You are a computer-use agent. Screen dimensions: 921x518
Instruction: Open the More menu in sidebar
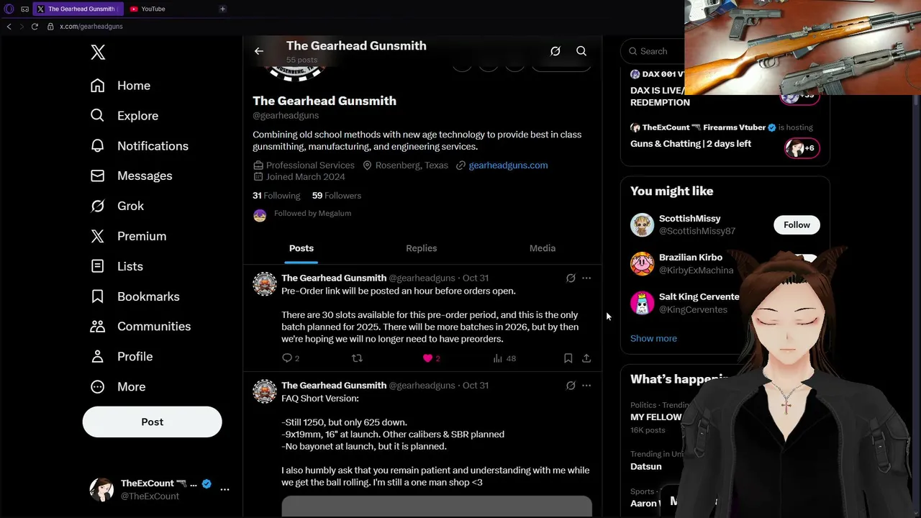(117, 387)
